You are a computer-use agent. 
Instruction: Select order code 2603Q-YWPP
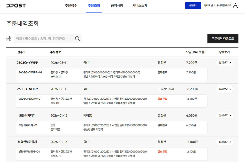tap(27, 63)
